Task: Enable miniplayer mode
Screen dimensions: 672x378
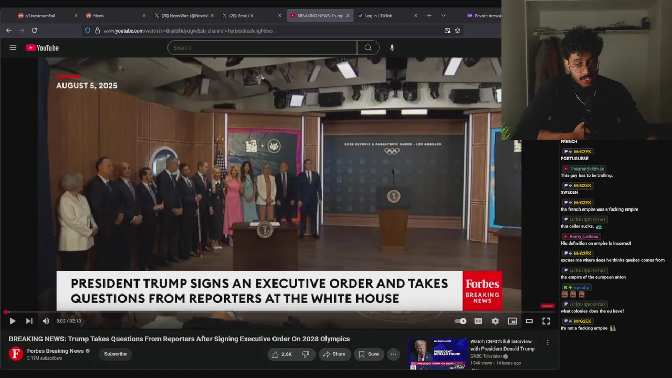Action: (512, 321)
